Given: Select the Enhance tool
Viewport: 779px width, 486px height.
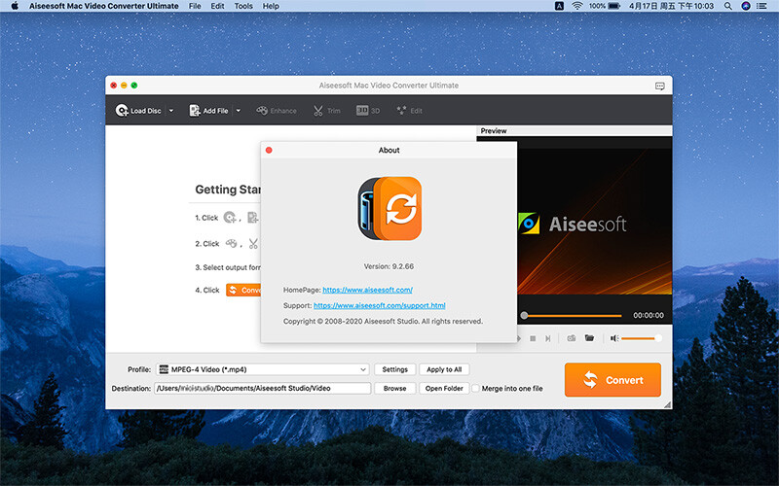Looking at the screenshot, I should point(277,111).
